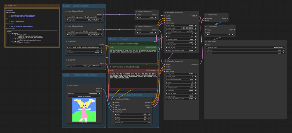The image size is (292, 133).
Task: Click the samples input port on VAE Decode
Action: coord(205,18)
